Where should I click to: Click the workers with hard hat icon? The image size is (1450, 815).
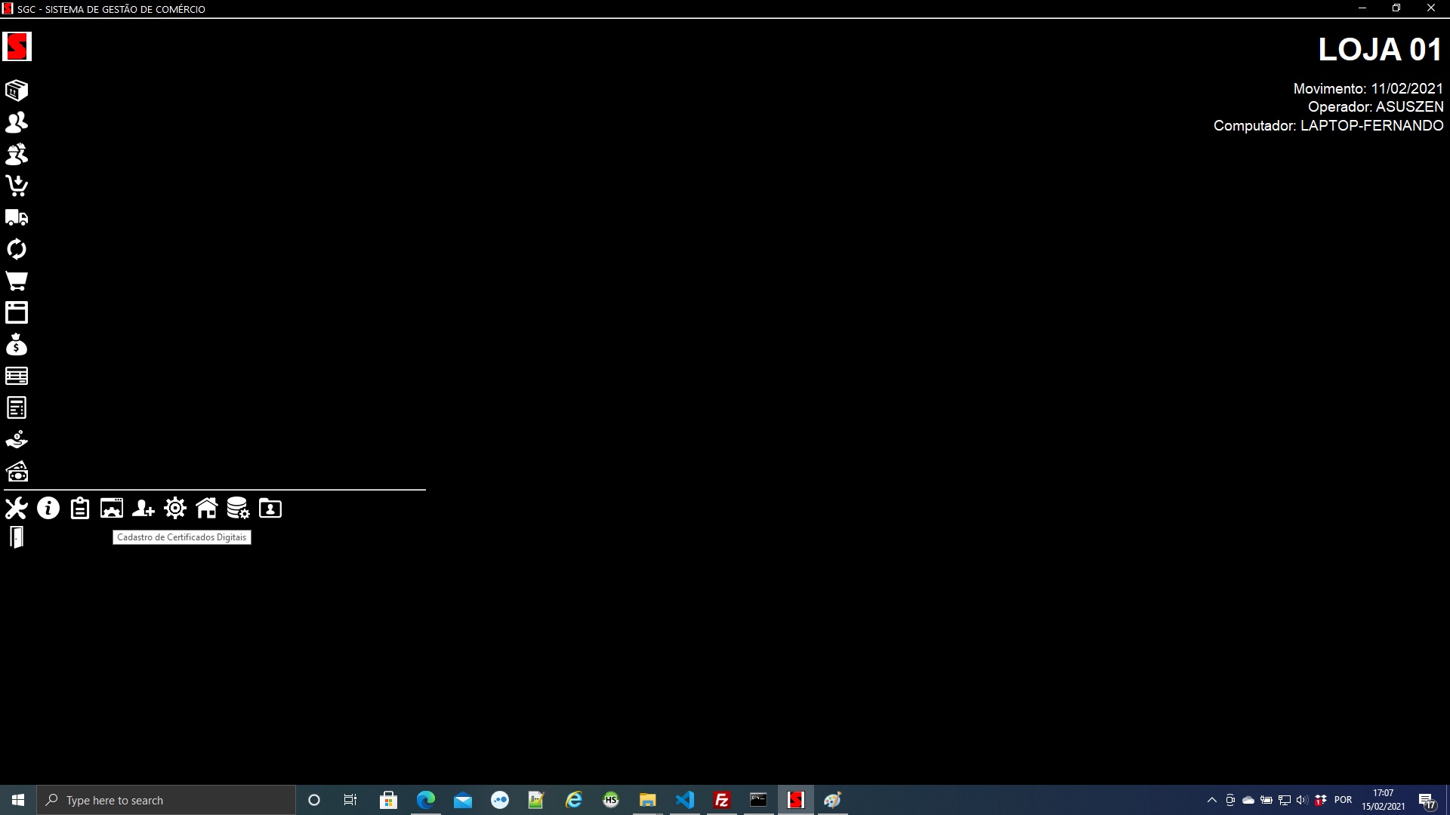coord(17,154)
